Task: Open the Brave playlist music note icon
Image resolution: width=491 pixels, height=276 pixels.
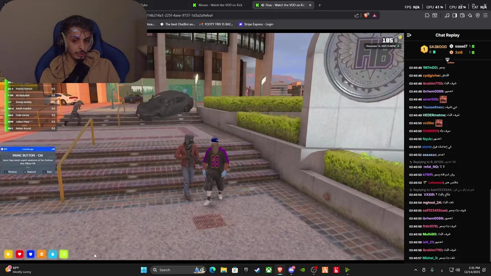Action: click(447, 15)
